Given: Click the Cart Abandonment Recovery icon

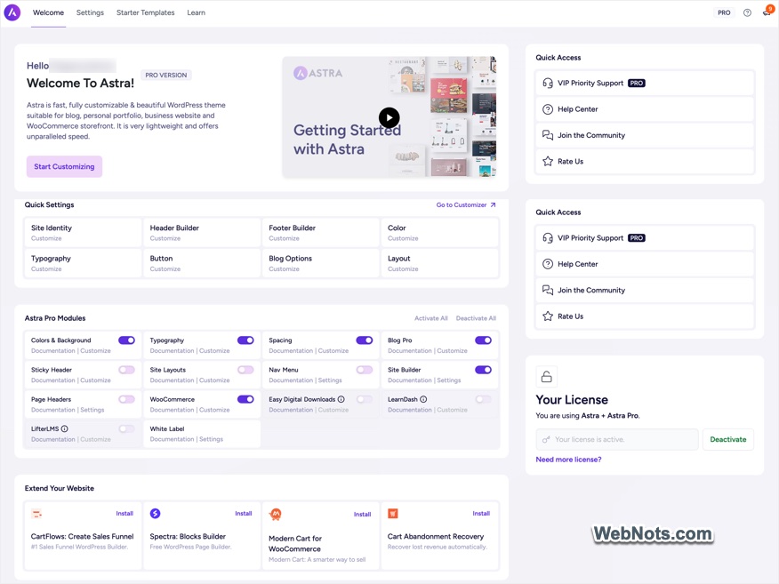Looking at the screenshot, I should pyautogui.click(x=393, y=514).
